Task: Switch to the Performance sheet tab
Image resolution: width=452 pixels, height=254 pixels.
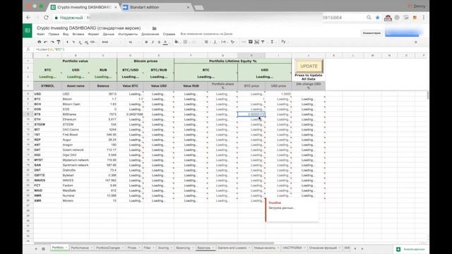Action: (x=82, y=248)
